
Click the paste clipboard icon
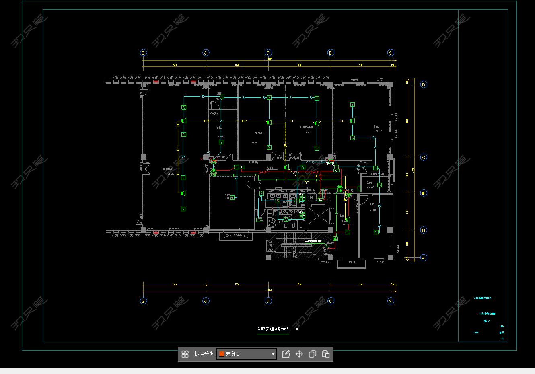[x=326, y=354]
